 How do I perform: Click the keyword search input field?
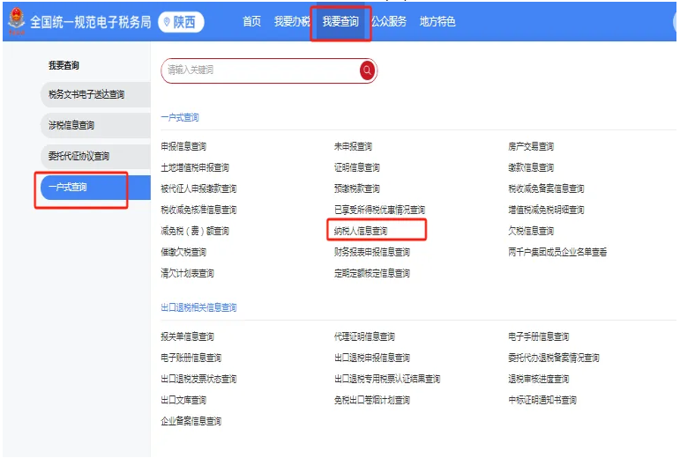tap(260, 70)
